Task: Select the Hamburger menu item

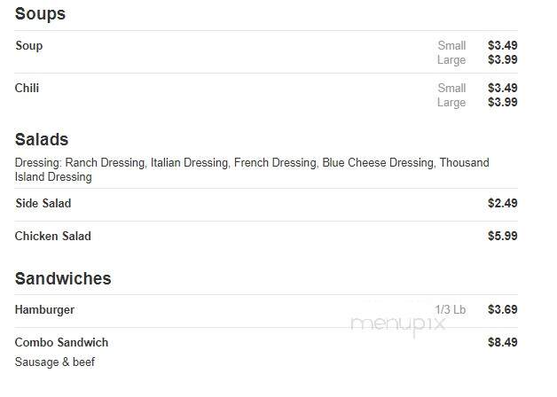Action: pos(44,310)
